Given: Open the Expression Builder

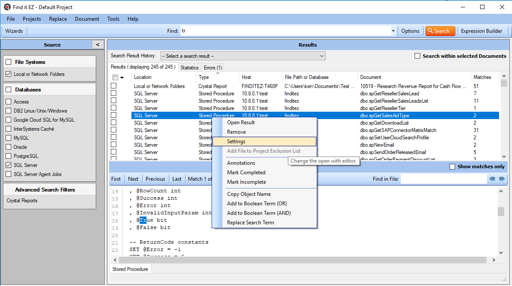Looking at the screenshot, I should point(481,31).
